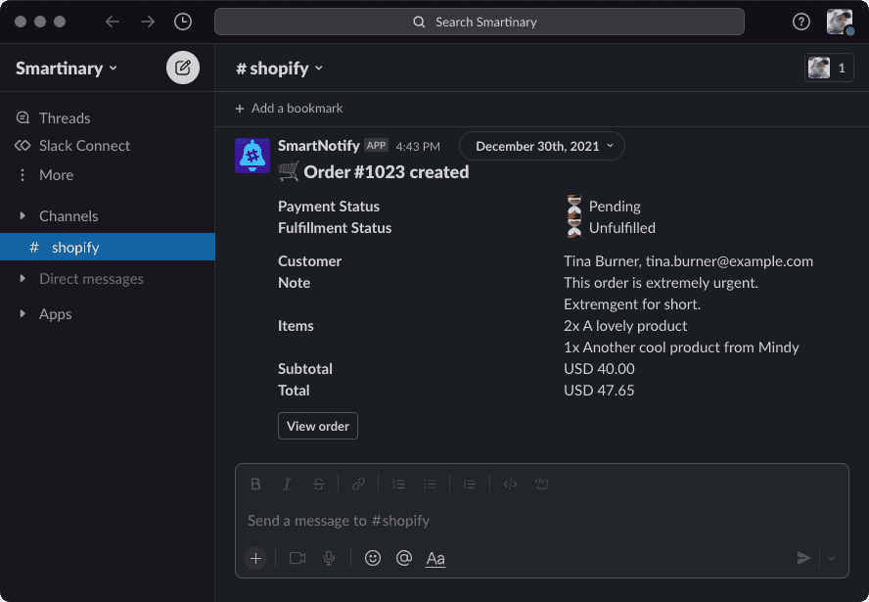Viewport: 869px width, 602px height.
Task: Record an audio clip with microphone icon
Action: [x=329, y=558]
